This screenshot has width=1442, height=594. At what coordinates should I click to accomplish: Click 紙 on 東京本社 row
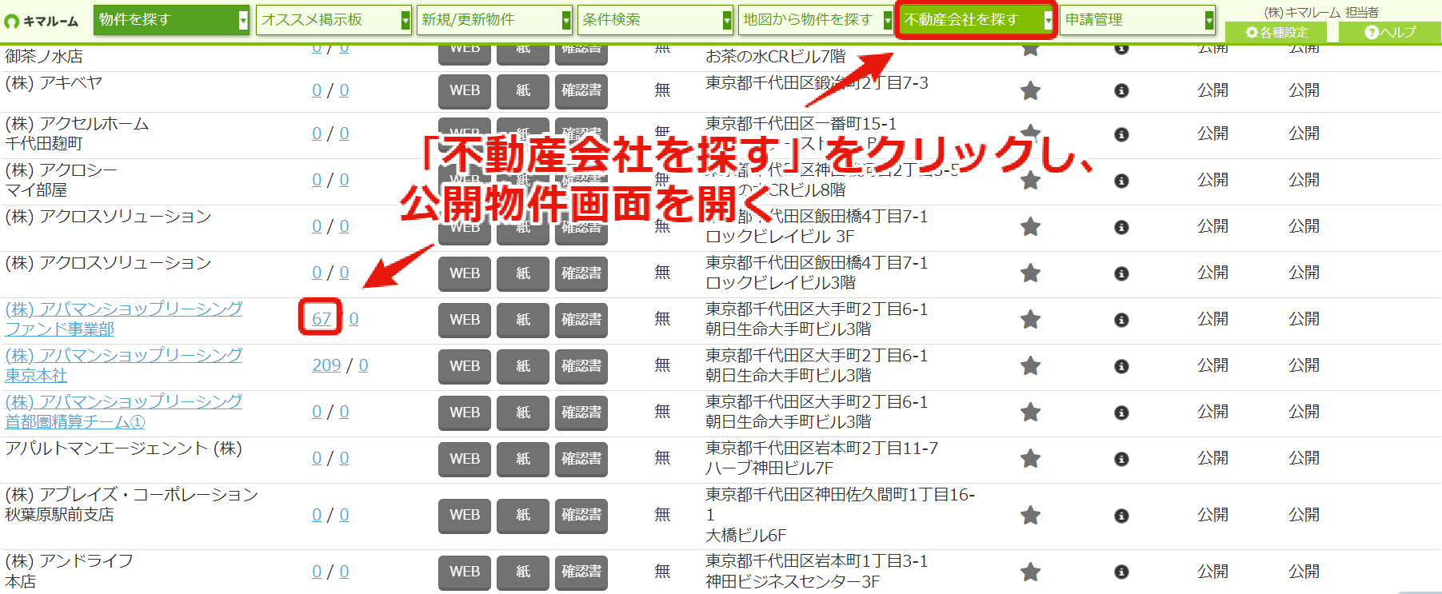click(x=523, y=366)
